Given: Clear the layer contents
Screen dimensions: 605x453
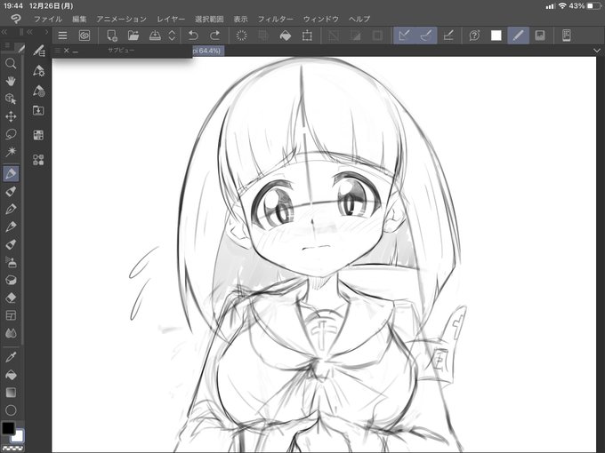Looking at the screenshot, I should pyautogui.click(x=241, y=36).
